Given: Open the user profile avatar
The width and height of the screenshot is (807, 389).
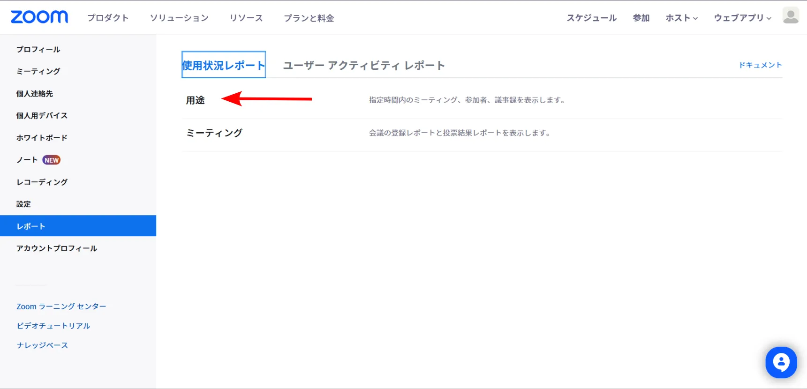Looking at the screenshot, I should (791, 16).
